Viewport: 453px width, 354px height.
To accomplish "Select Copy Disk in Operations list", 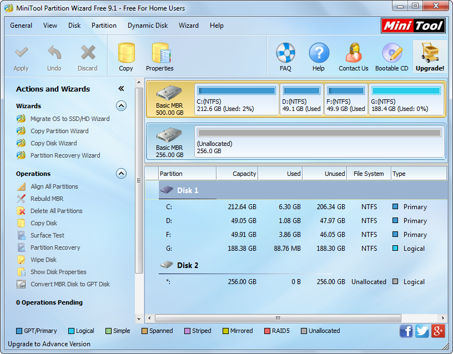I will pyautogui.click(x=44, y=223).
